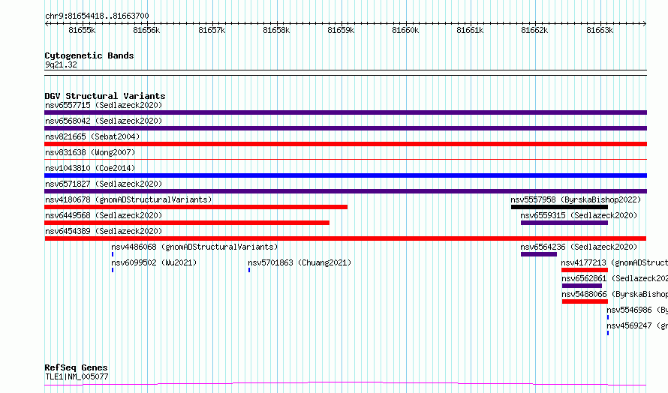The height and width of the screenshot is (393, 668).
Task: Click the 81659k ruler mark
Action: [341, 30]
